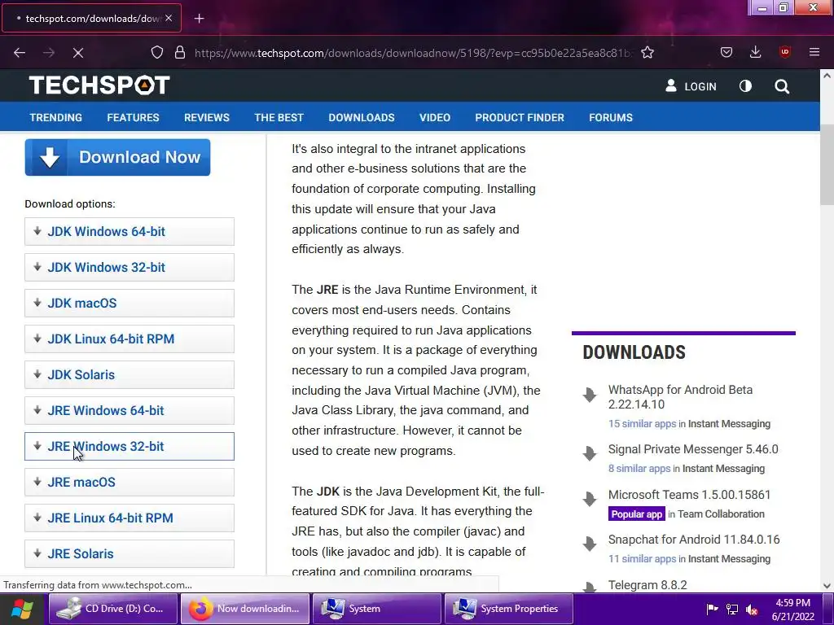Click scrollbar up arrow at top
This screenshot has height=625, width=834.
pyautogui.click(x=827, y=76)
